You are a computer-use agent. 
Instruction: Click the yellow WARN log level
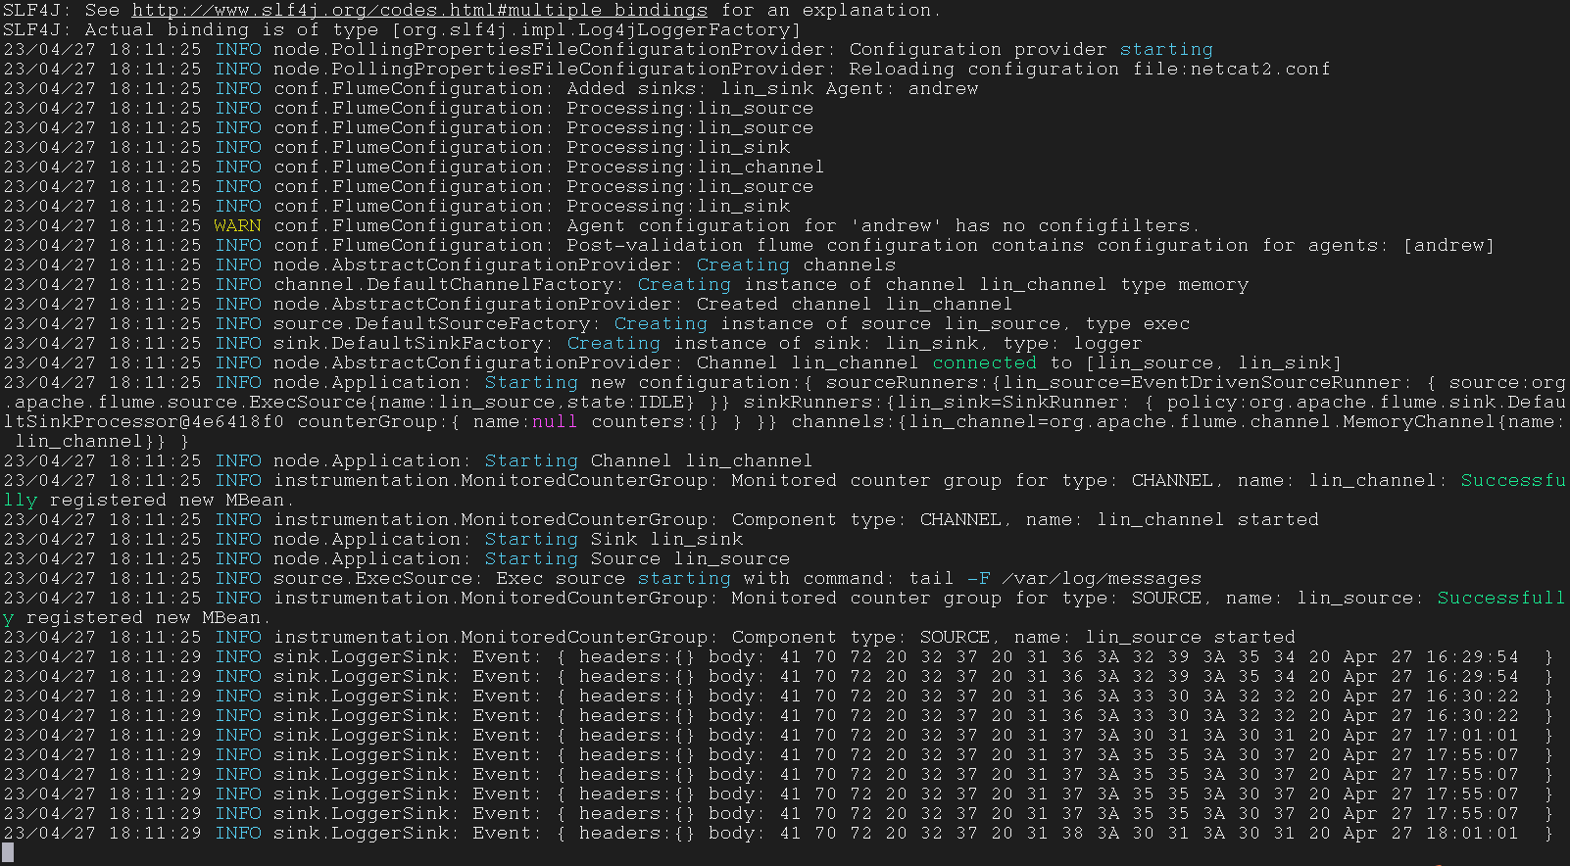[x=237, y=226]
